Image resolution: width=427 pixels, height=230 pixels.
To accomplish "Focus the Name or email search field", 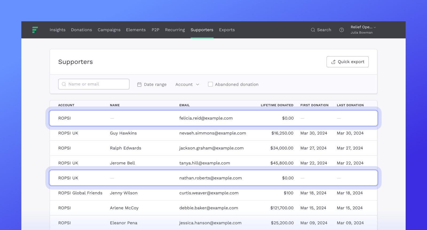I will [97, 84].
